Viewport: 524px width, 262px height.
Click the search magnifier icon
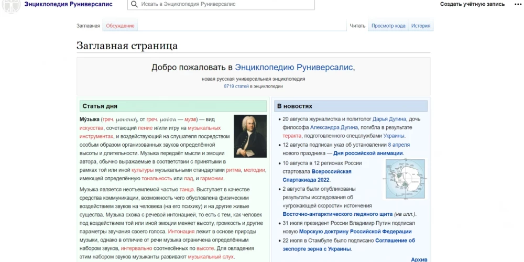(x=135, y=4)
